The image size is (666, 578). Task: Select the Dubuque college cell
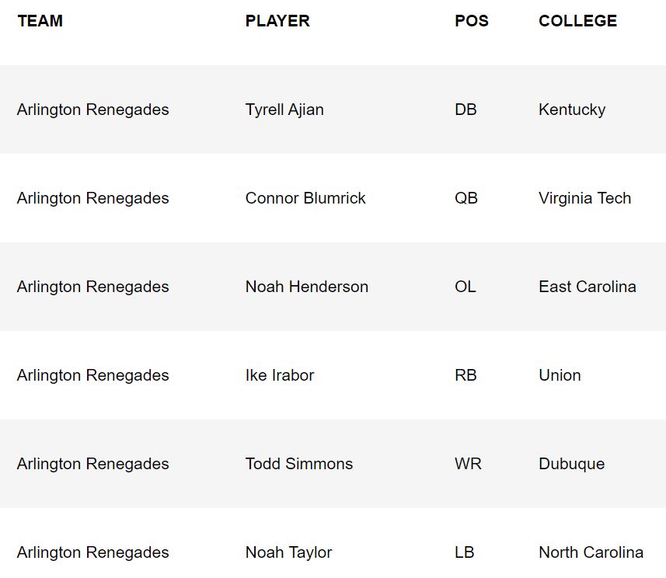coord(571,464)
